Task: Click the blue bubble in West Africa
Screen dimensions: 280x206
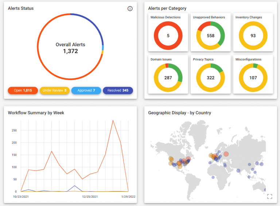Action: [x=213, y=177]
